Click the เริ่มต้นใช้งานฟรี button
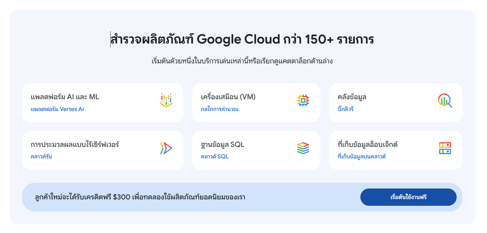 click(408, 197)
